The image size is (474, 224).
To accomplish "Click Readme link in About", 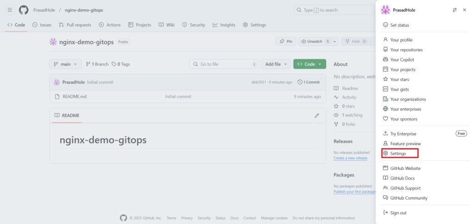I will [x=346, y=88].
